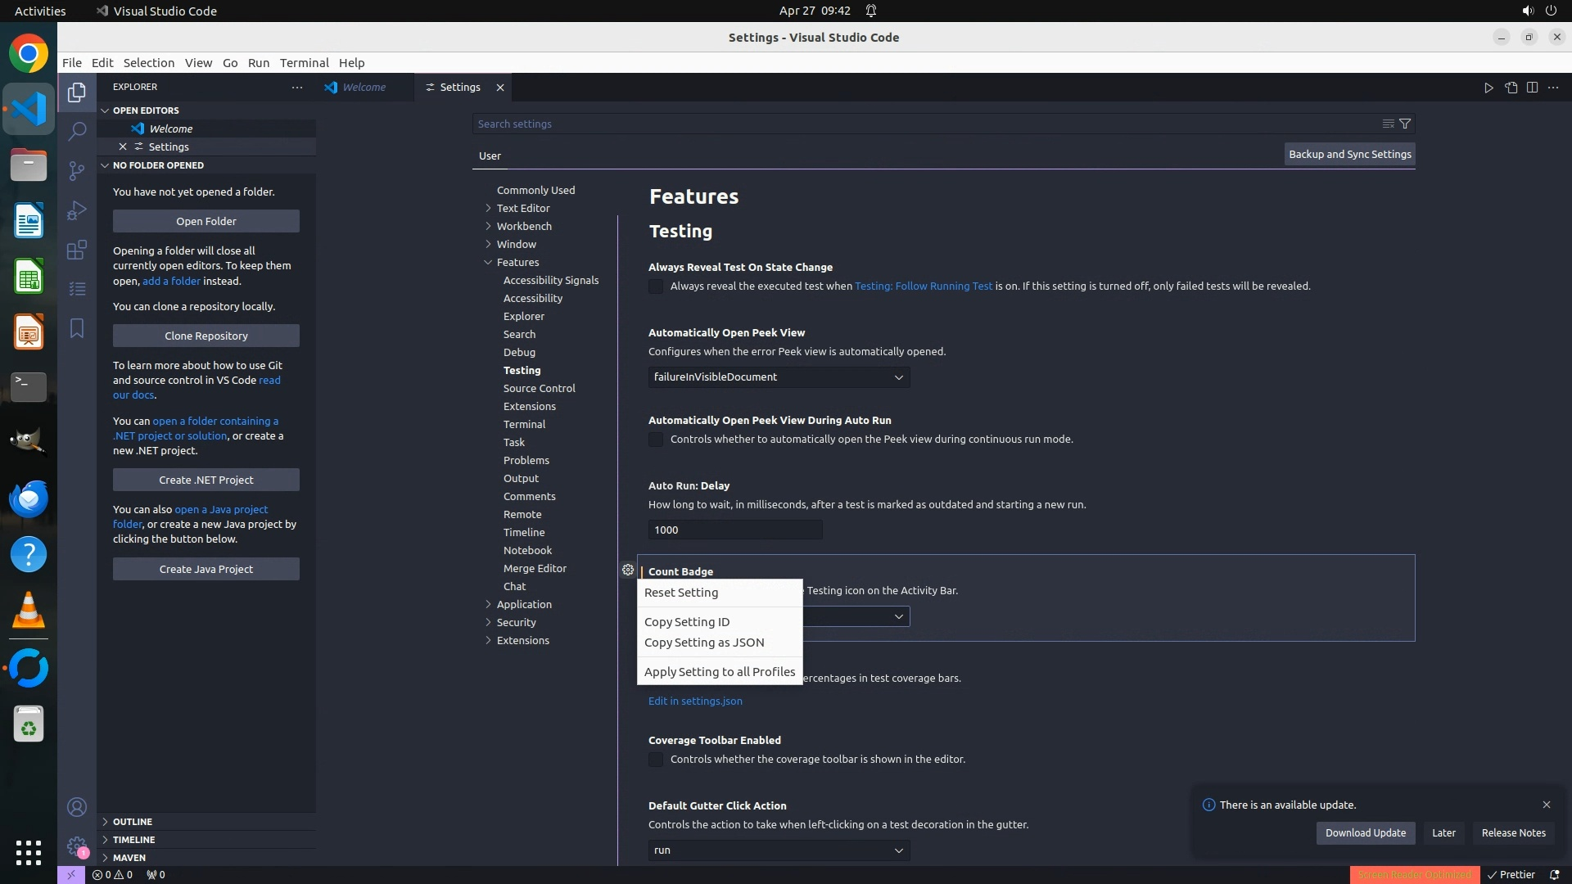The height and width of the screenshot is (884, 1572).
Task: Click the split editor right icon
Action: pyautogui.click(x=1532, y=88)
